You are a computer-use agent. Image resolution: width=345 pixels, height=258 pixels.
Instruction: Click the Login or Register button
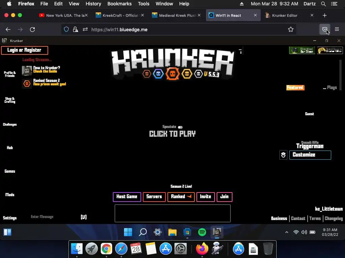[x=24, y=50]
